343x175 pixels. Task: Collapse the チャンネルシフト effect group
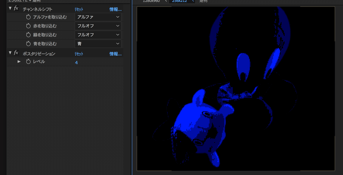[x=10, y=8]
